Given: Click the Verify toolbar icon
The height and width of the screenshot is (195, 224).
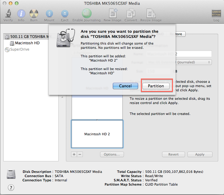Looking at the screenshot, I should [x=8, y=14].
